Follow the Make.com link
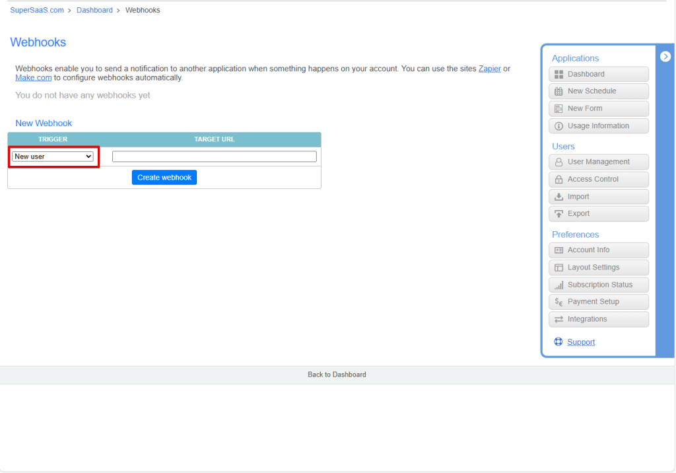Image resolution: width=676 pixels, height=473 pixels. click(x=33, y=78)
